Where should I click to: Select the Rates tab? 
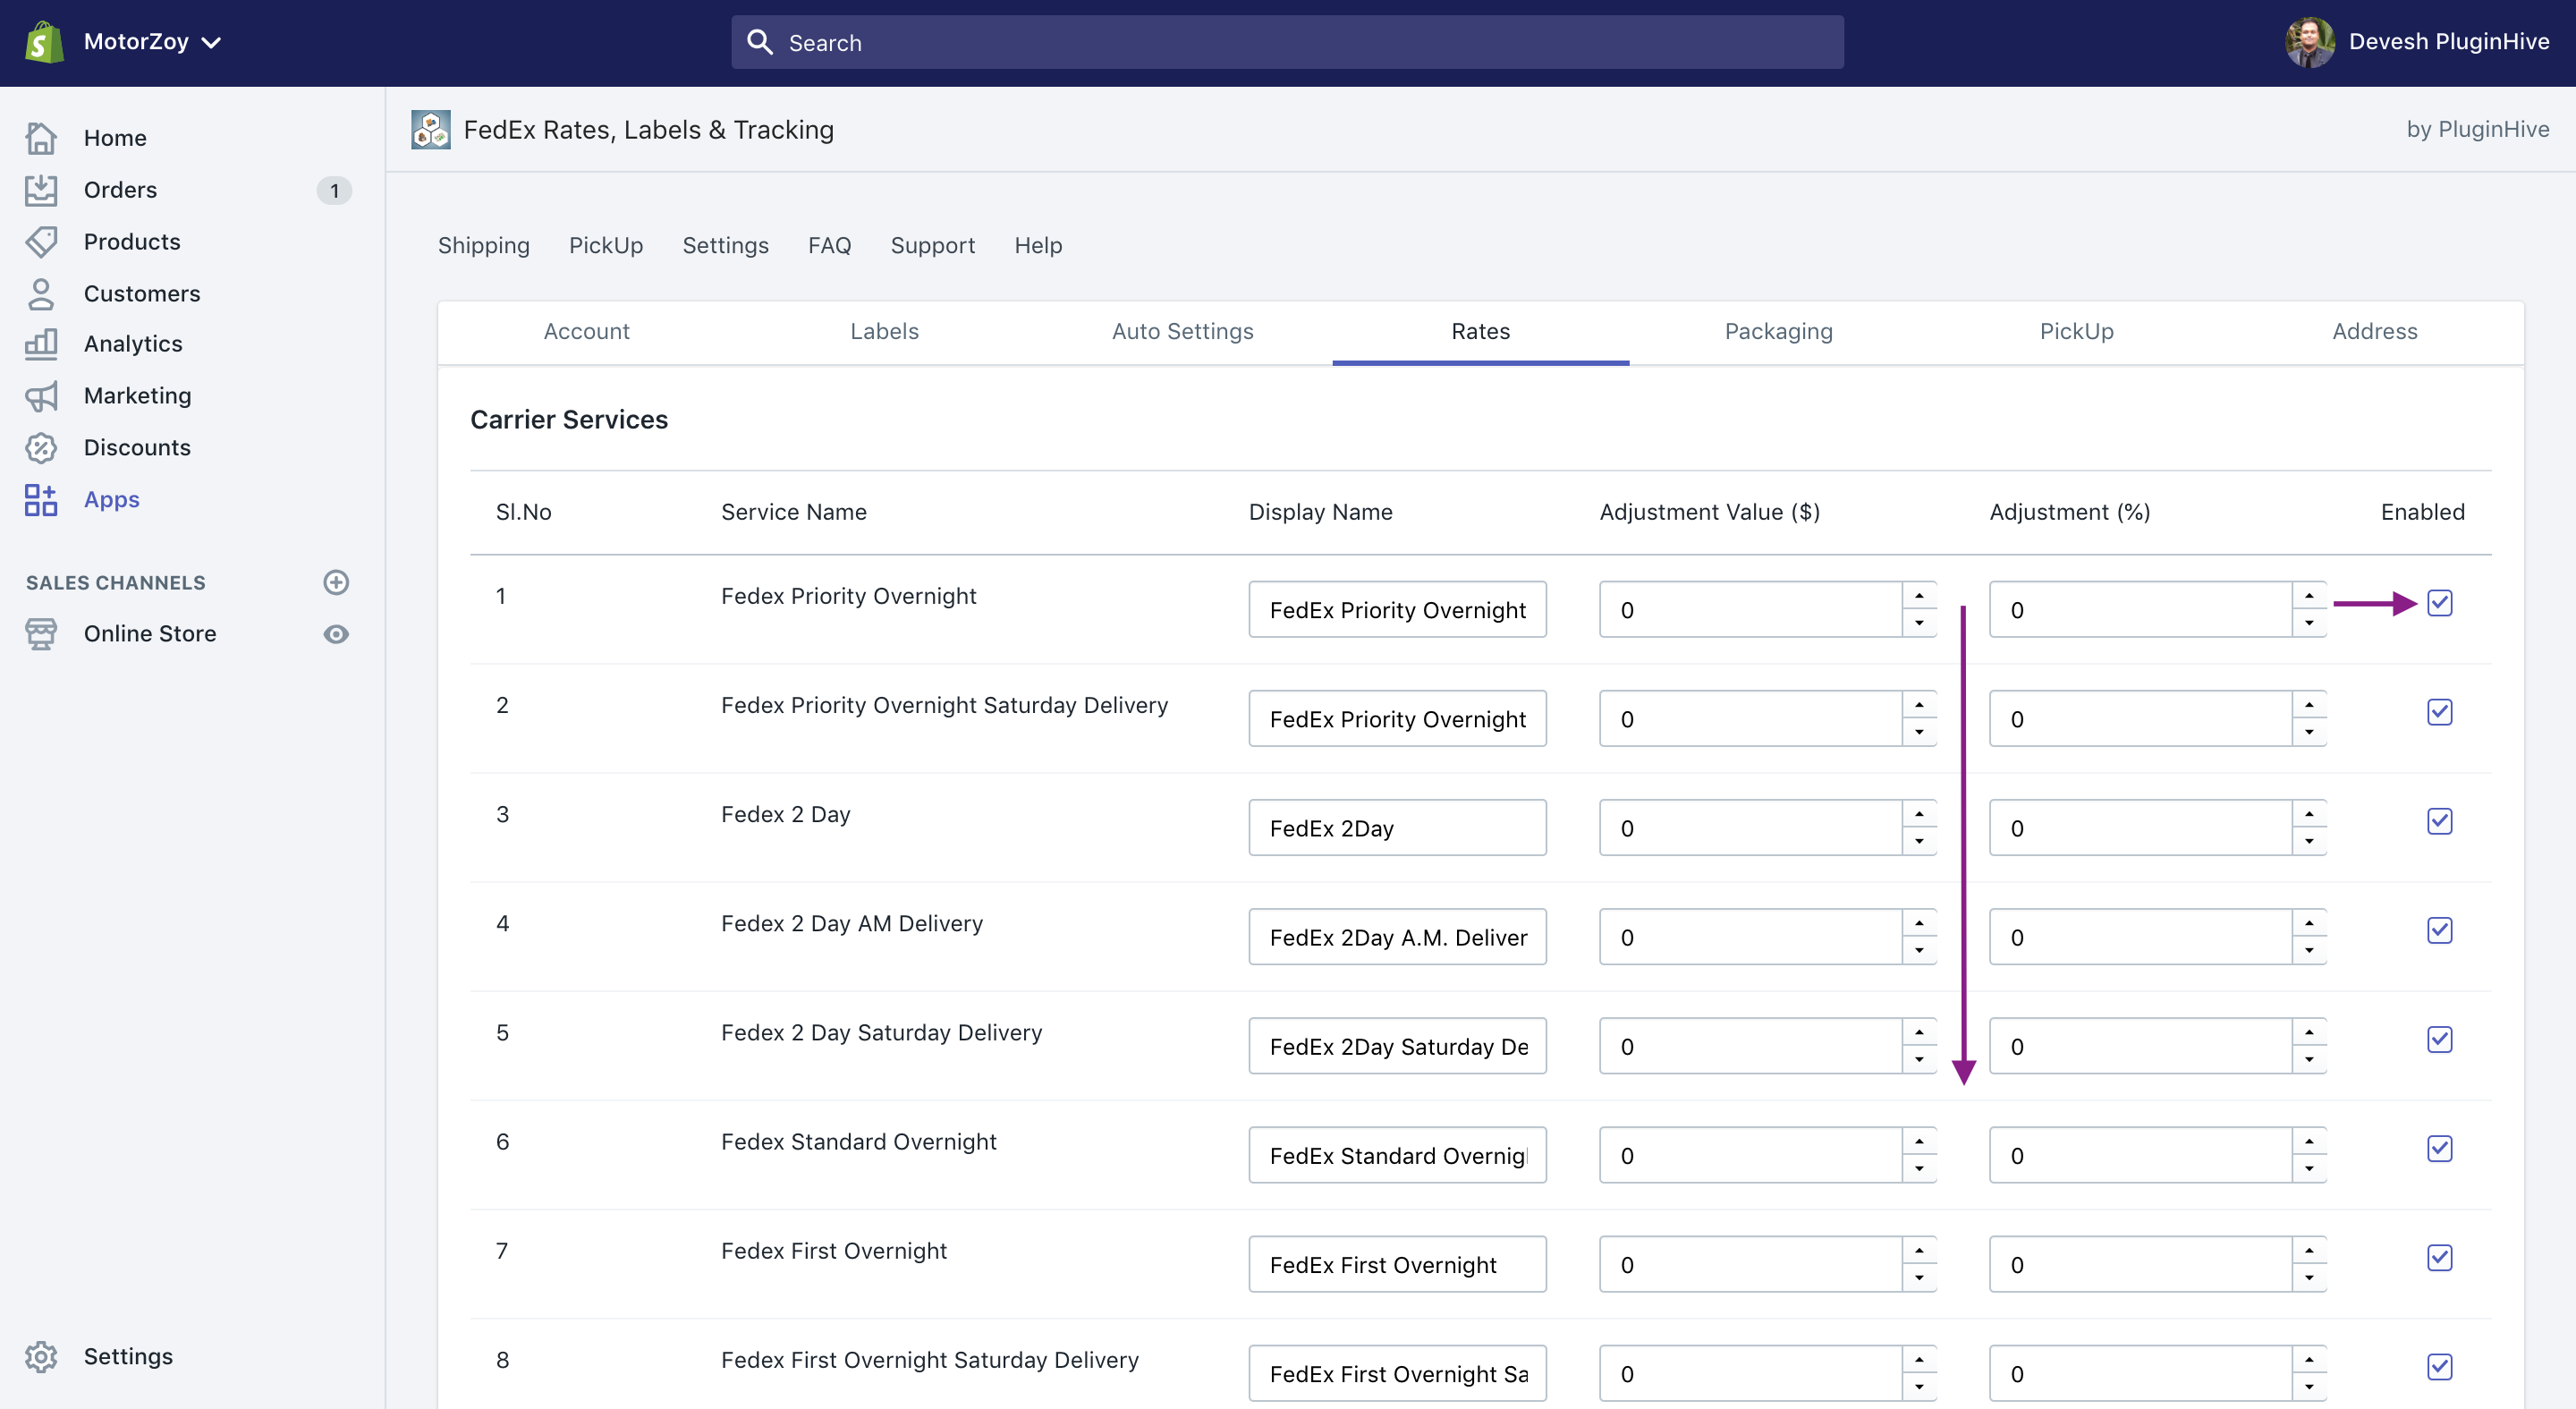click(x=1480, y=331)
